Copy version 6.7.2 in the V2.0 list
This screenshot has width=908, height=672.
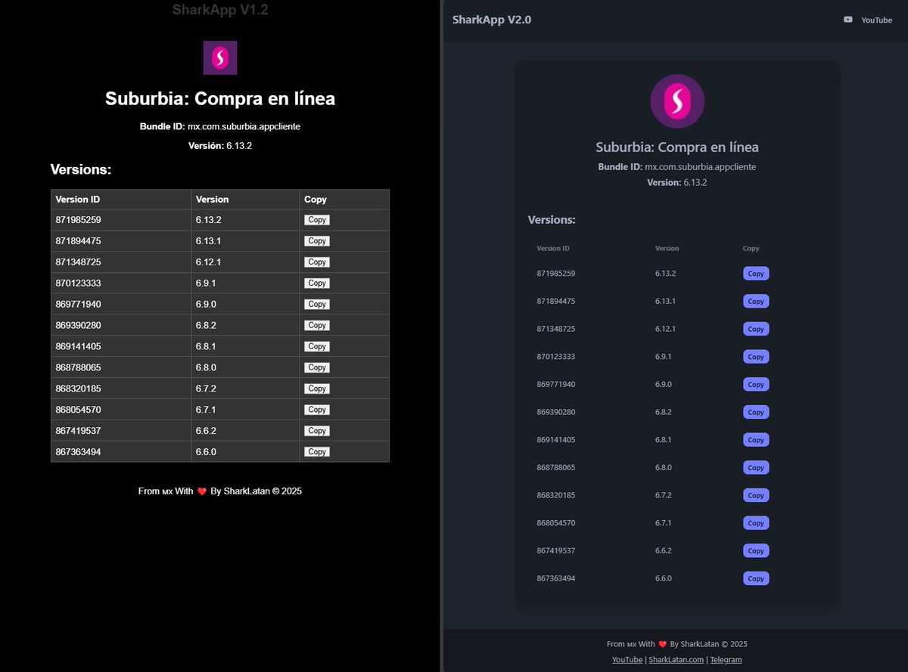point(756,495)
